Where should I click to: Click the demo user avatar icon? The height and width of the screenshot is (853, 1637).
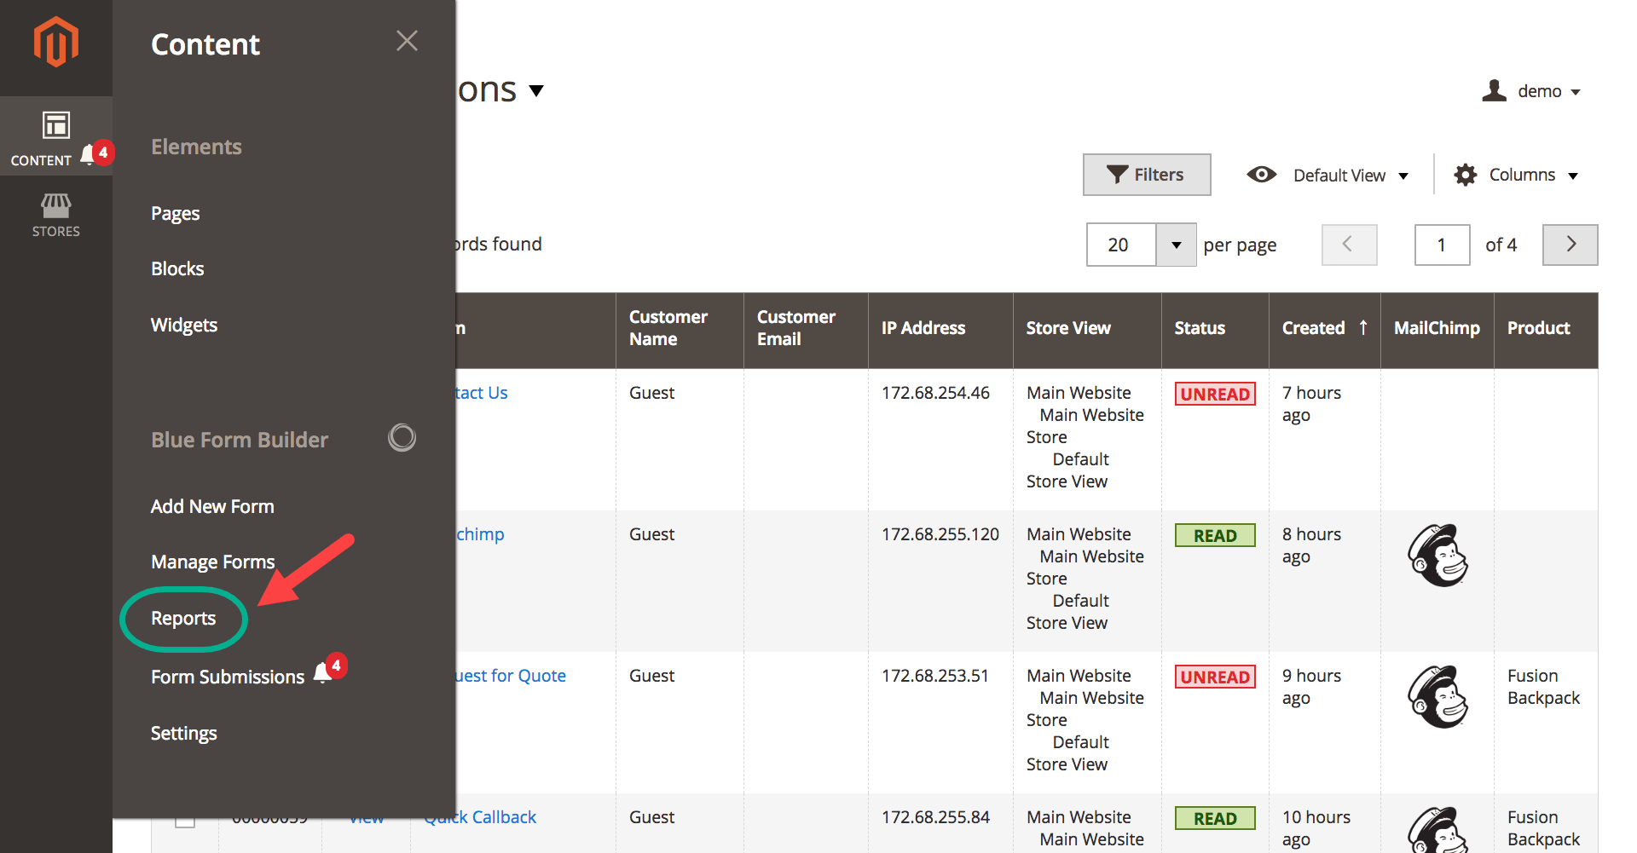tap(1494, 90)
